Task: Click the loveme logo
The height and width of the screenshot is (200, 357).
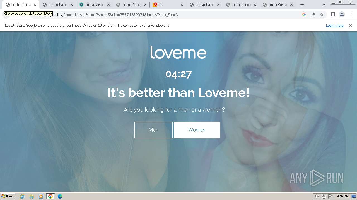Action: coord(178,52)
